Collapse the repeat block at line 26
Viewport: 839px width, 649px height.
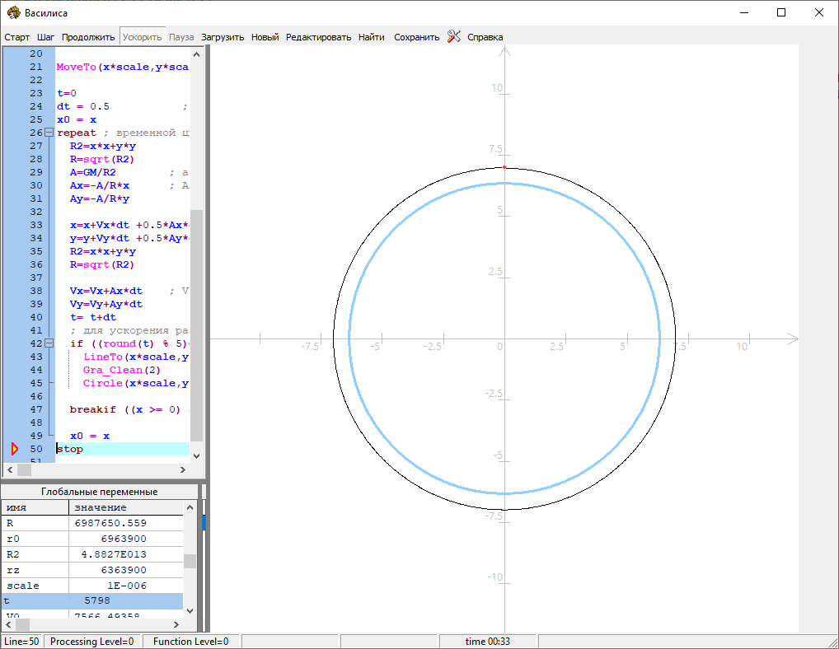point(49,133)
